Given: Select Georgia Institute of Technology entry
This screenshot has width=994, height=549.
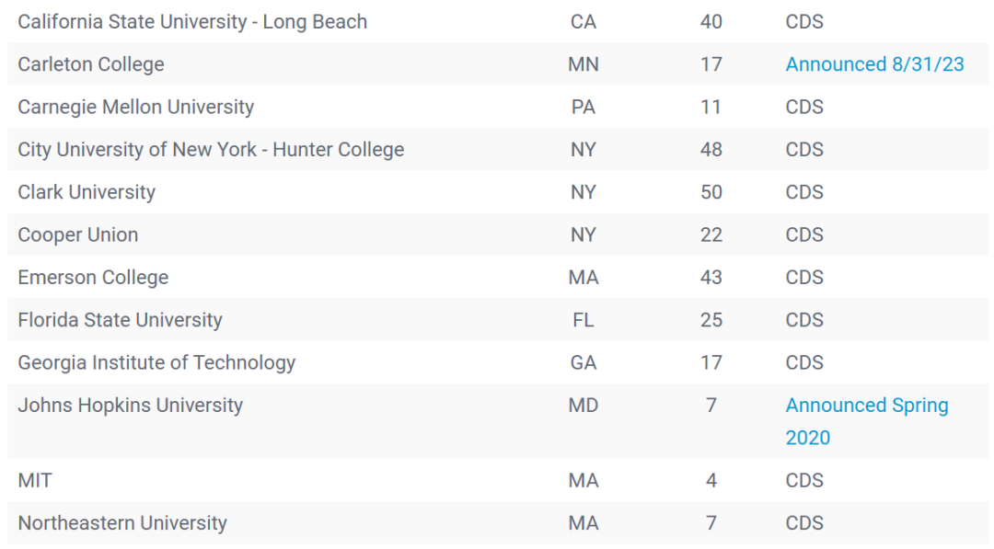Looking at the screenshot, I should (x=156, y=363).
